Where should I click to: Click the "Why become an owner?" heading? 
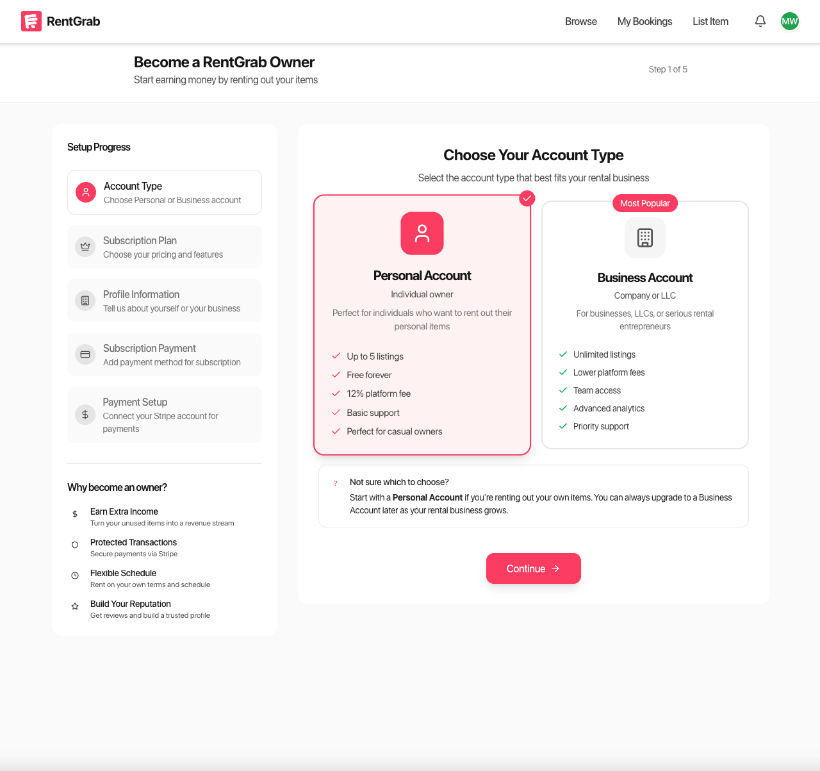click(x=117, y=487)
